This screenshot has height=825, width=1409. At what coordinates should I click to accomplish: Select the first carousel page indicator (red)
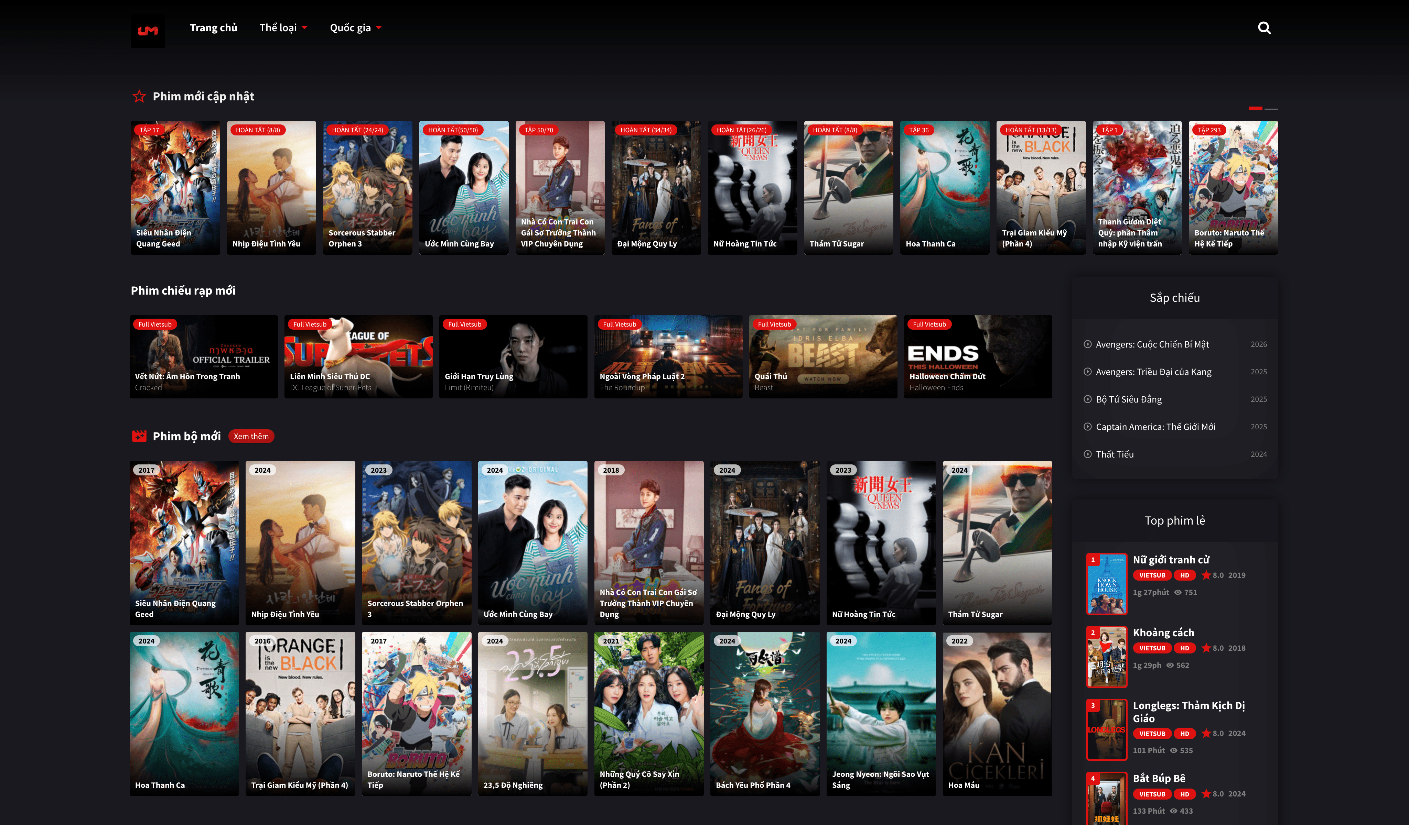1255,108
